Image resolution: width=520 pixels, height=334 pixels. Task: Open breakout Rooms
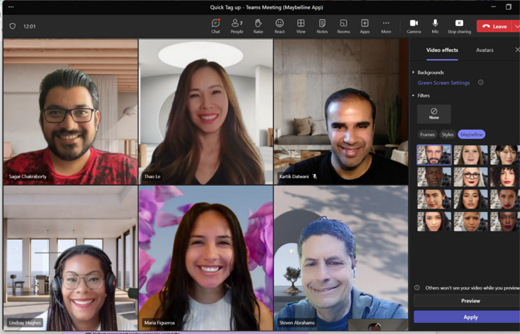[343, 26]
